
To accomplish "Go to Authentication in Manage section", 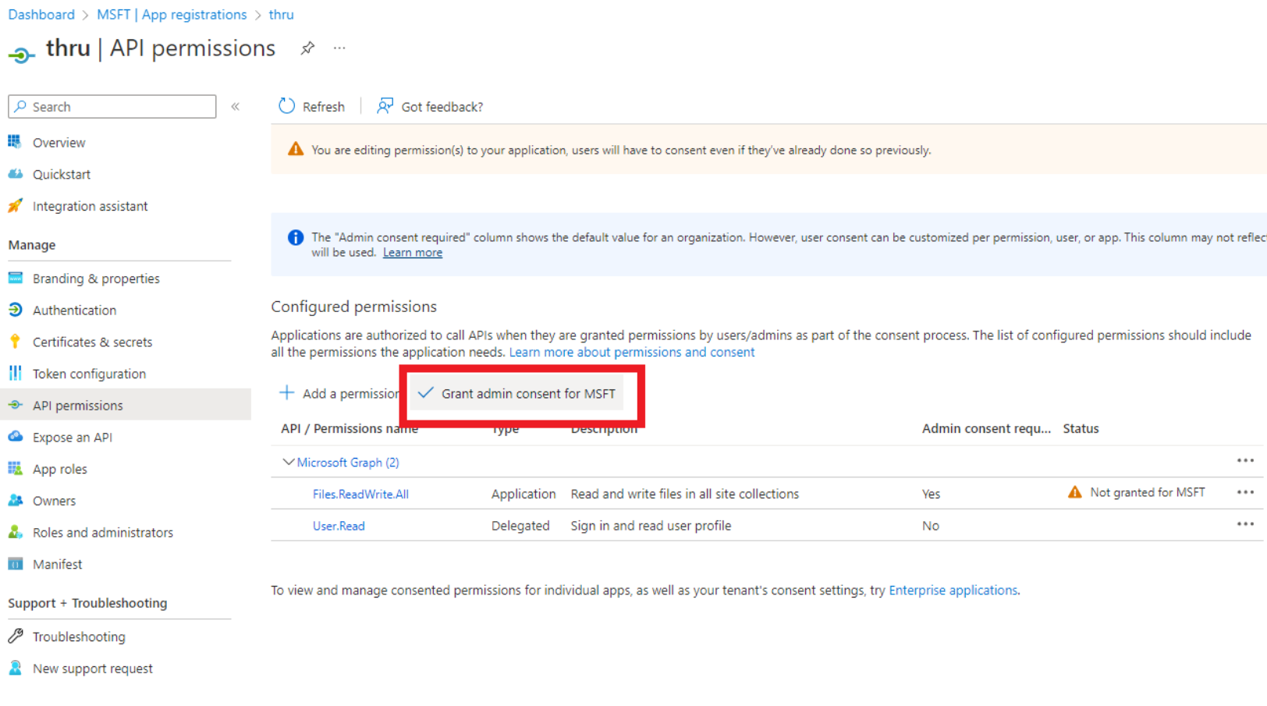I will pos(74,310).
